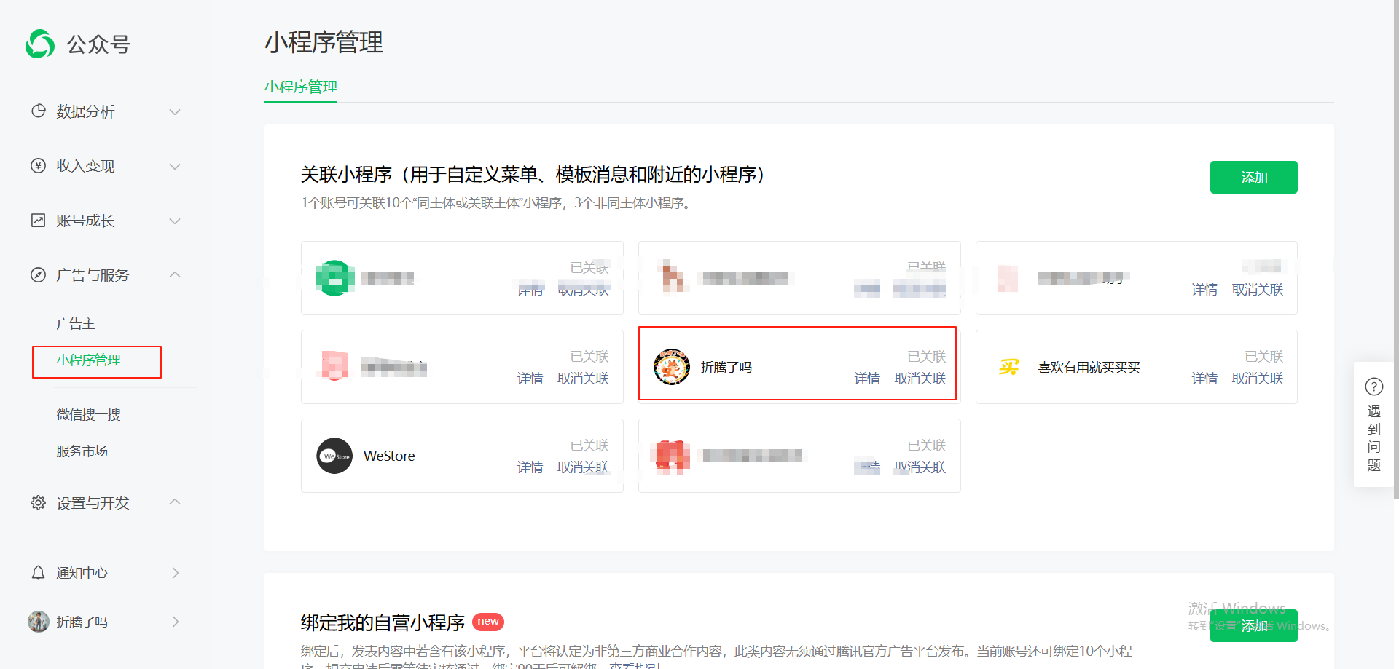This screenshot has height=669, width=1399.
Task: Click the 收入变现 sidebar label
Action: pos(86,166)
